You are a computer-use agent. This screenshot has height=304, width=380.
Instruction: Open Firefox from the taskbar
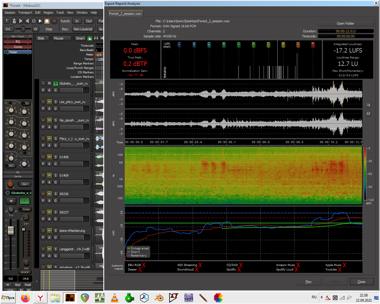coord(25,298)
